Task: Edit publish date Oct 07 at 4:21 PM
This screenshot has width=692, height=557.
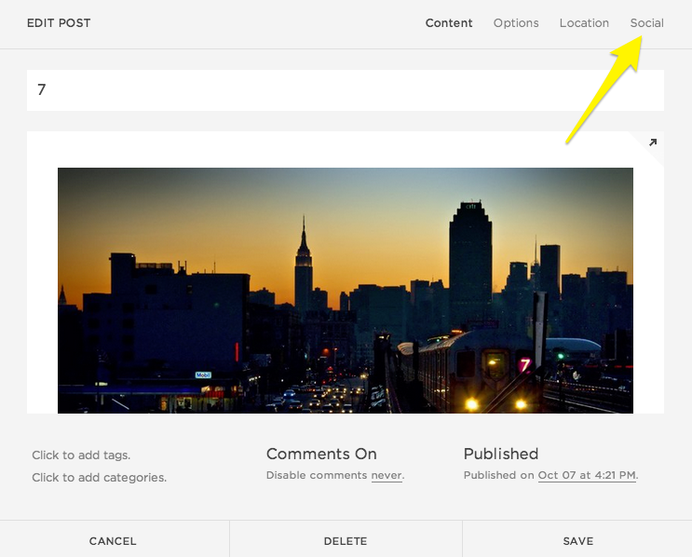Action: pos(587,475)
